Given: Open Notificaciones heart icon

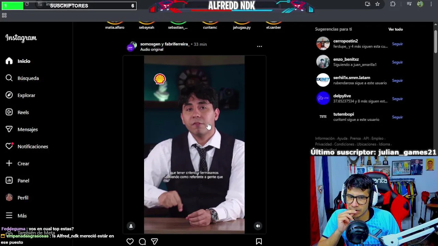Looking at the screenshot, I should pos(9,146).
